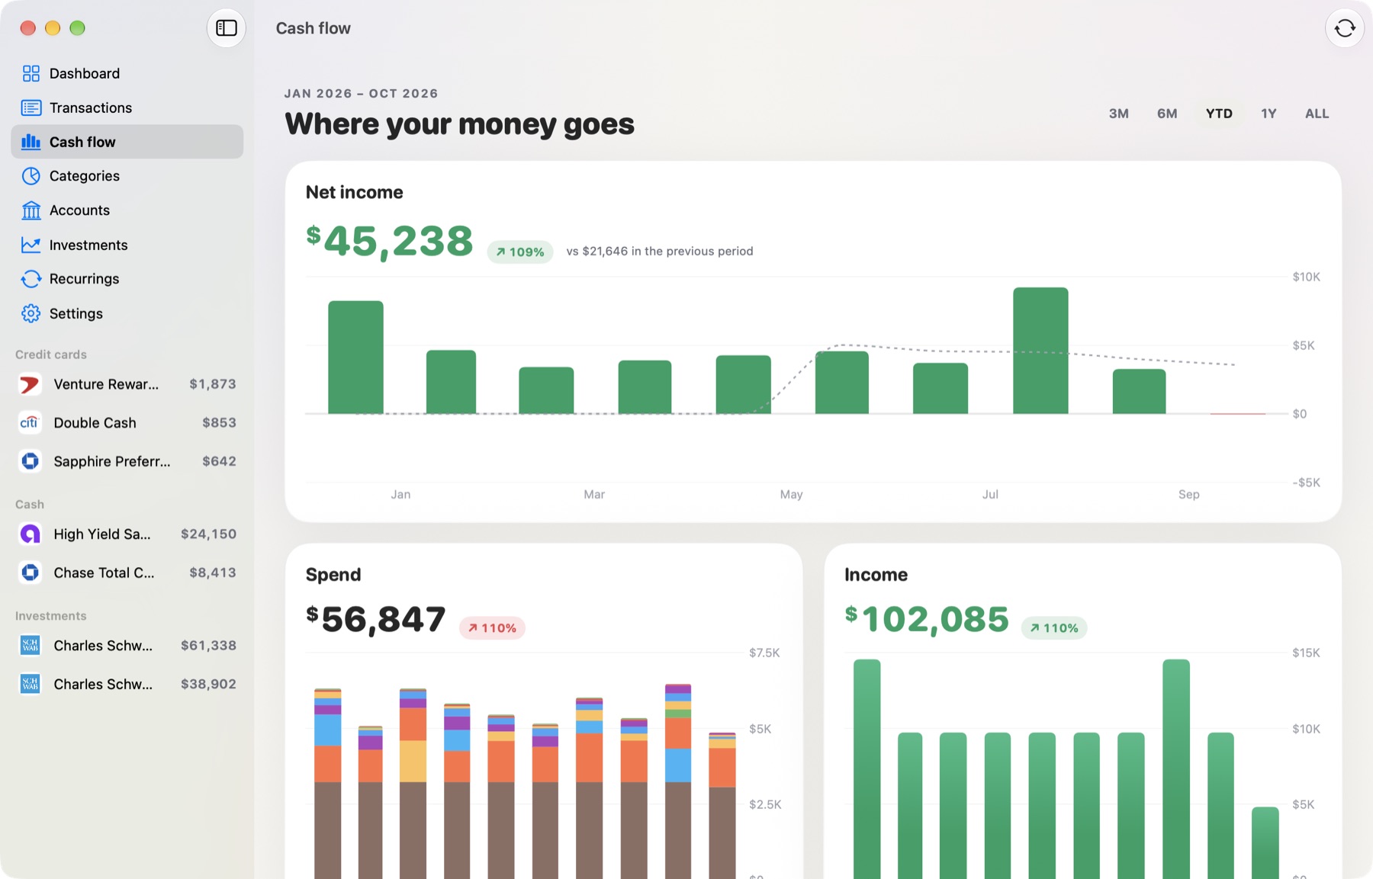The image size is (1373, 879).
Task: Open Categories page
Action: tap(127, 176)
